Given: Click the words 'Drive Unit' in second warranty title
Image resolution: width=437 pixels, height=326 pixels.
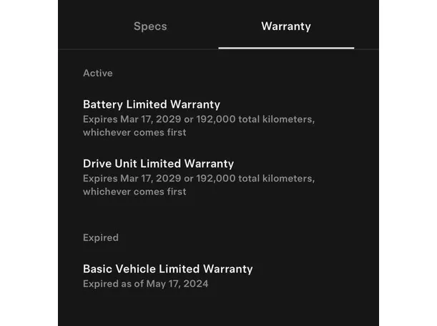Looking at the screenshot, I should point(110,164).
